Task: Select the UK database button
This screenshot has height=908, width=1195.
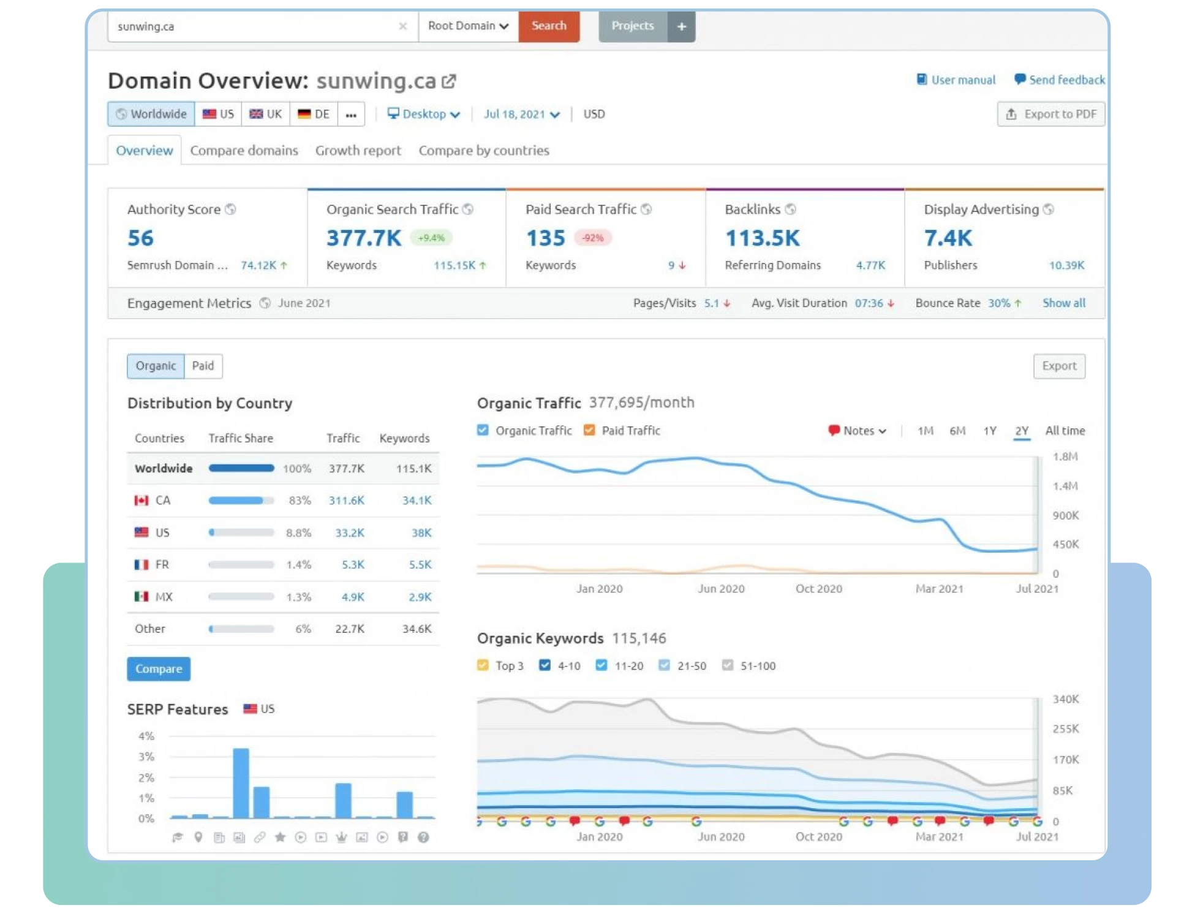Action: [x=266, y=114]
